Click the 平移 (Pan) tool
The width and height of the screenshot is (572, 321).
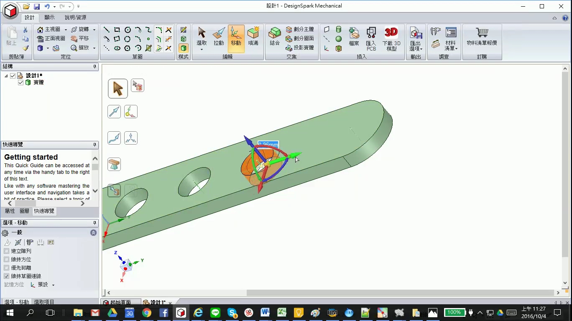pos(80,38)
